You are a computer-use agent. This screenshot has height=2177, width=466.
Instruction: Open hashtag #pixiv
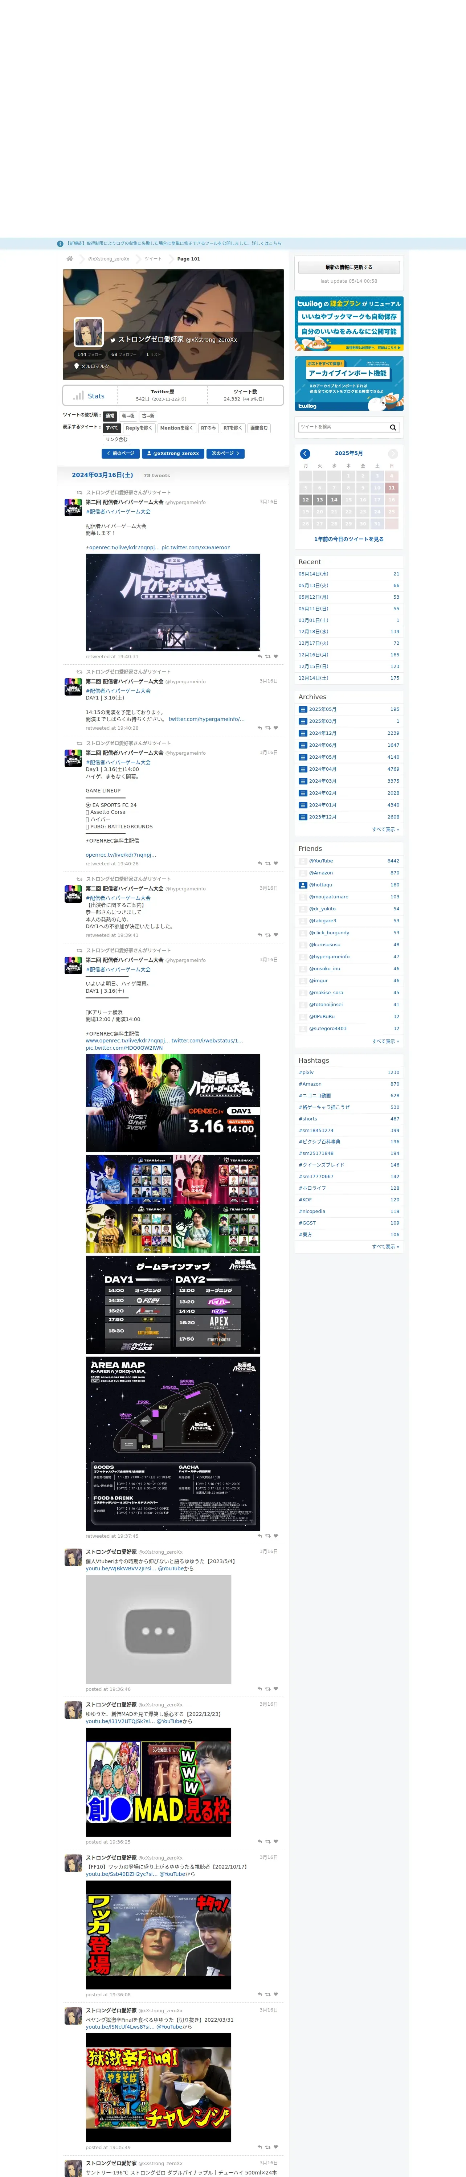pyautogui.click(x=306, y=1073)
